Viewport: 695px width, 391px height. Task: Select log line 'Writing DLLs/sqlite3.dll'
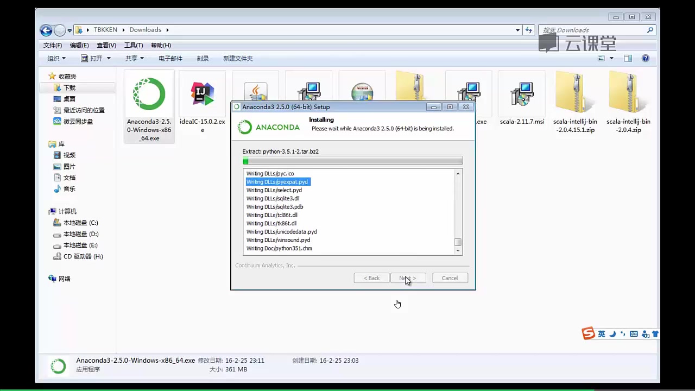pos(273,198)
